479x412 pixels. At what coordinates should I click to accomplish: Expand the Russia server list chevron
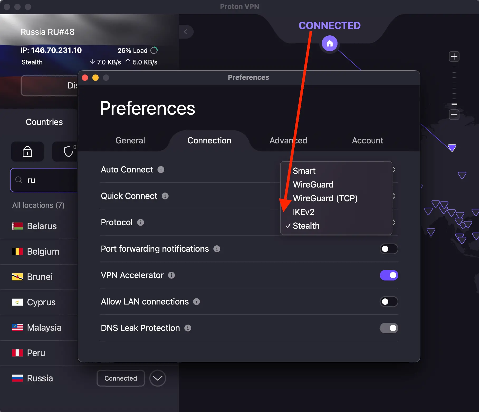click(157, 378)
